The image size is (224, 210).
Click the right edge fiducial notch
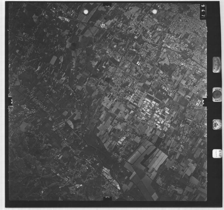204,102
